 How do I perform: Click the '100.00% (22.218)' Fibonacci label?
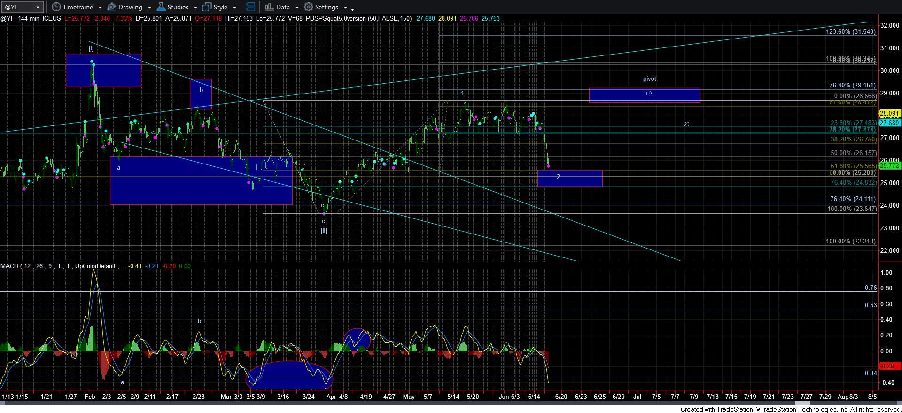851,242
